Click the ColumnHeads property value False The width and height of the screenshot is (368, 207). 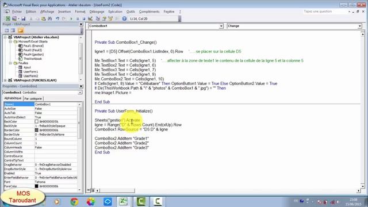[x=56, y=147]
